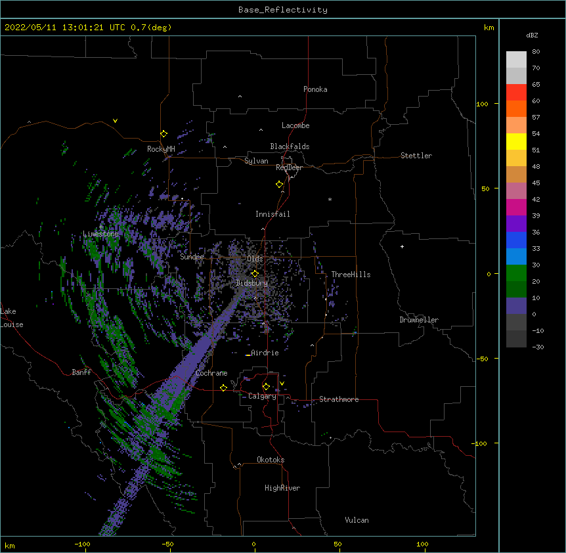Select the yellow diamond marker between Olds and Didsbury

click(255, 273)
